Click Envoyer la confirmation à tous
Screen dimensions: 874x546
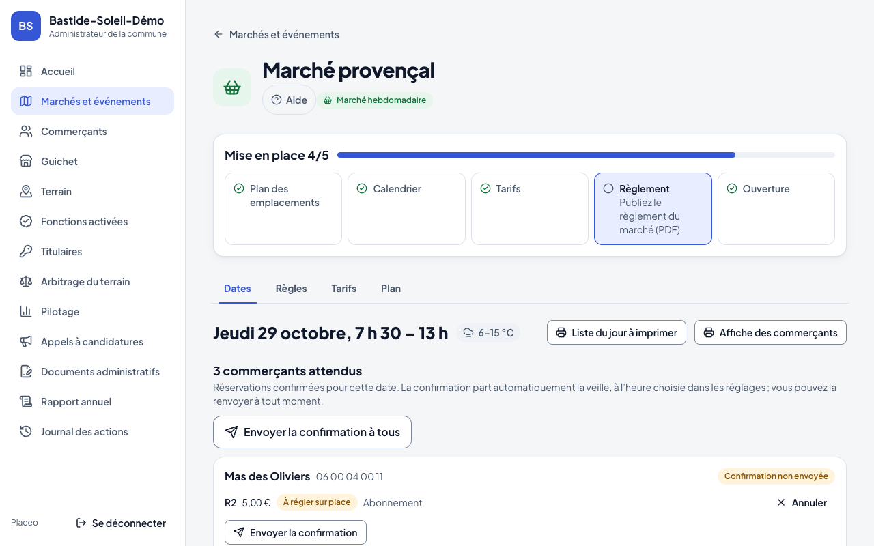[312, 432]
